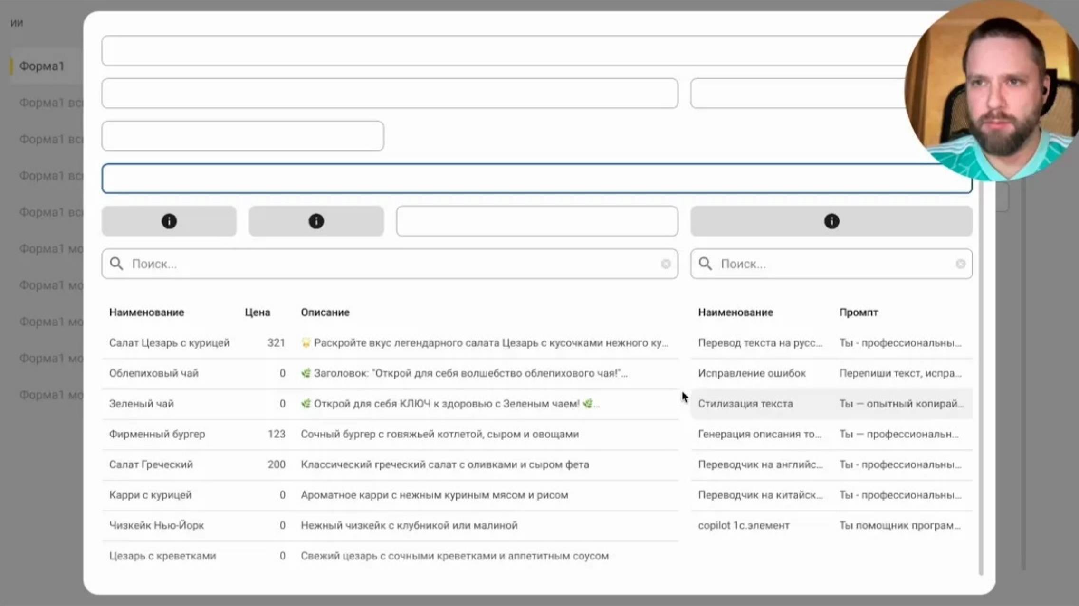Sort by the Цена column header
This screenshot has height=606, width=1079.
258,312
